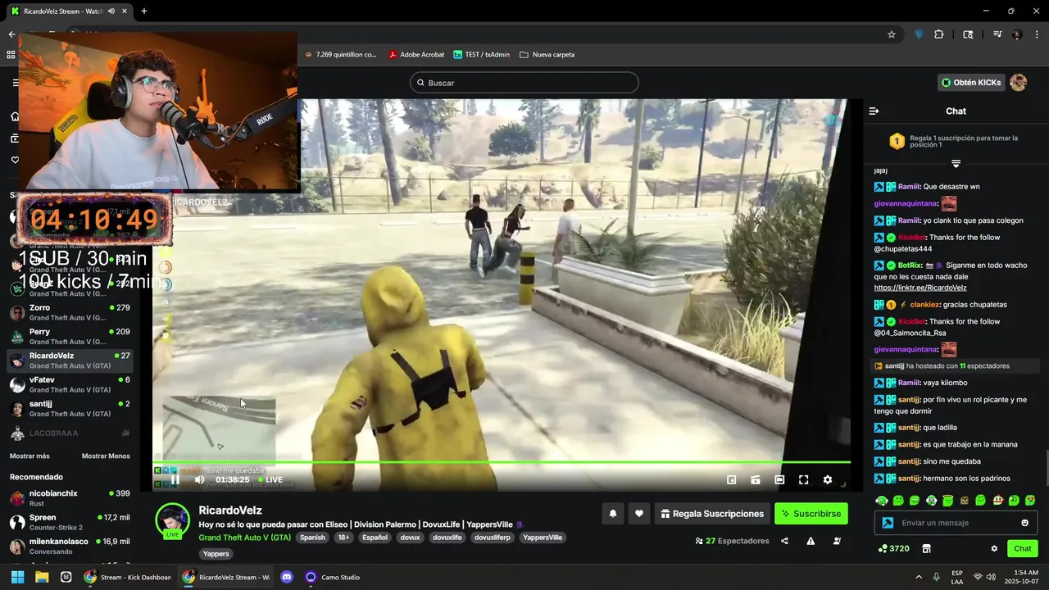Report the stream with the warning triangle icon
Screen dimensions: 1049x590
(811, 541)
